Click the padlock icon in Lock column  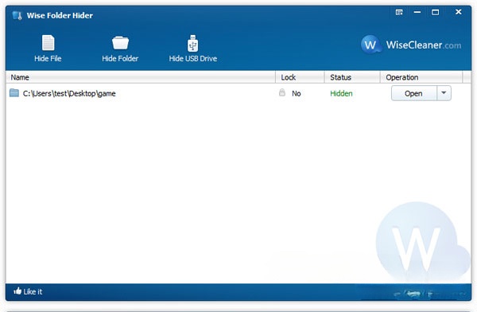coord(282,92)
